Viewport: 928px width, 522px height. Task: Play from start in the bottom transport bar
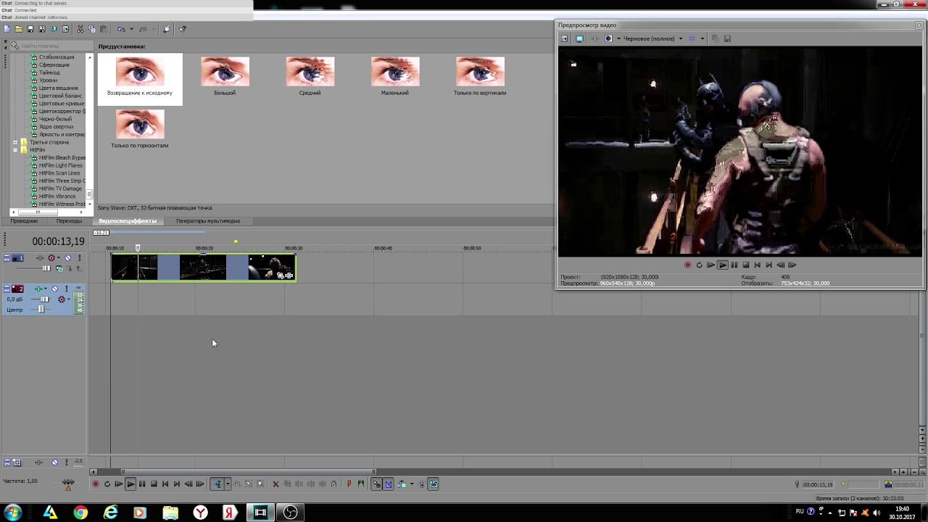click(119, 484)
